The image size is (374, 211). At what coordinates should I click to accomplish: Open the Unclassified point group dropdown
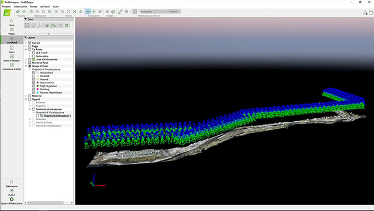pos(153,11)
